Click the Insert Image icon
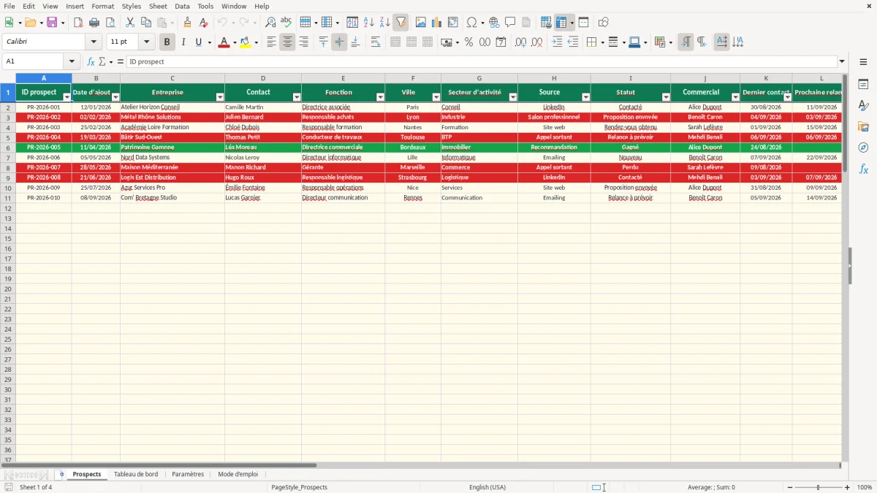The height and width of the screenshot is (493, 877). [421, 23]
